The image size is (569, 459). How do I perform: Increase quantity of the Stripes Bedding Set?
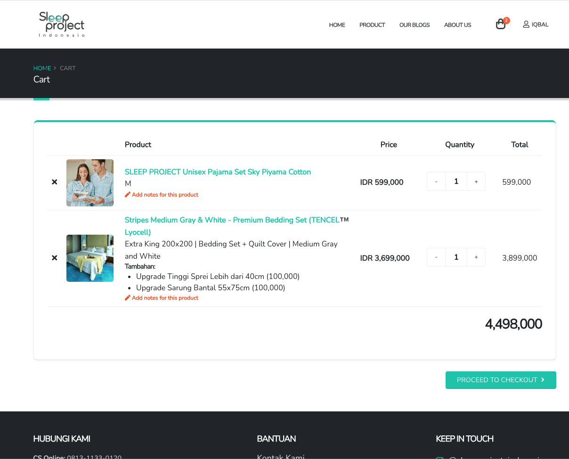click(x=476, y=257)
